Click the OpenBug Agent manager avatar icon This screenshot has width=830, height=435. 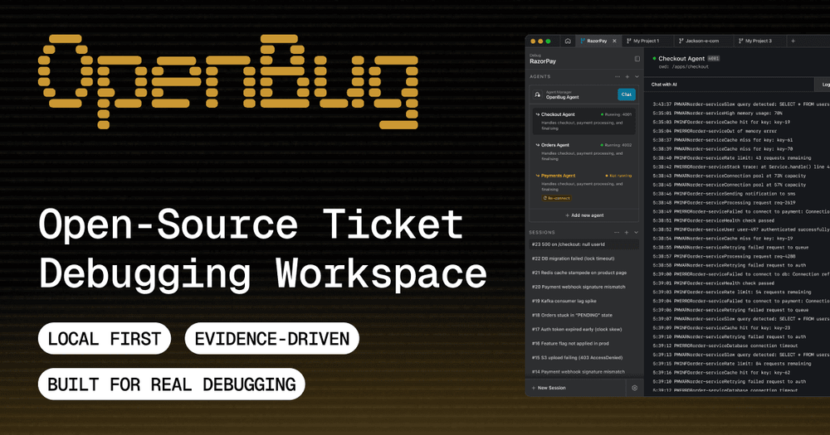(x=537, y=94)
